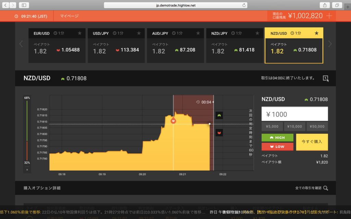The width and height of the screenshot is (351, 219).
Task: Show Safari tab overview
Action: coord(337,5)
